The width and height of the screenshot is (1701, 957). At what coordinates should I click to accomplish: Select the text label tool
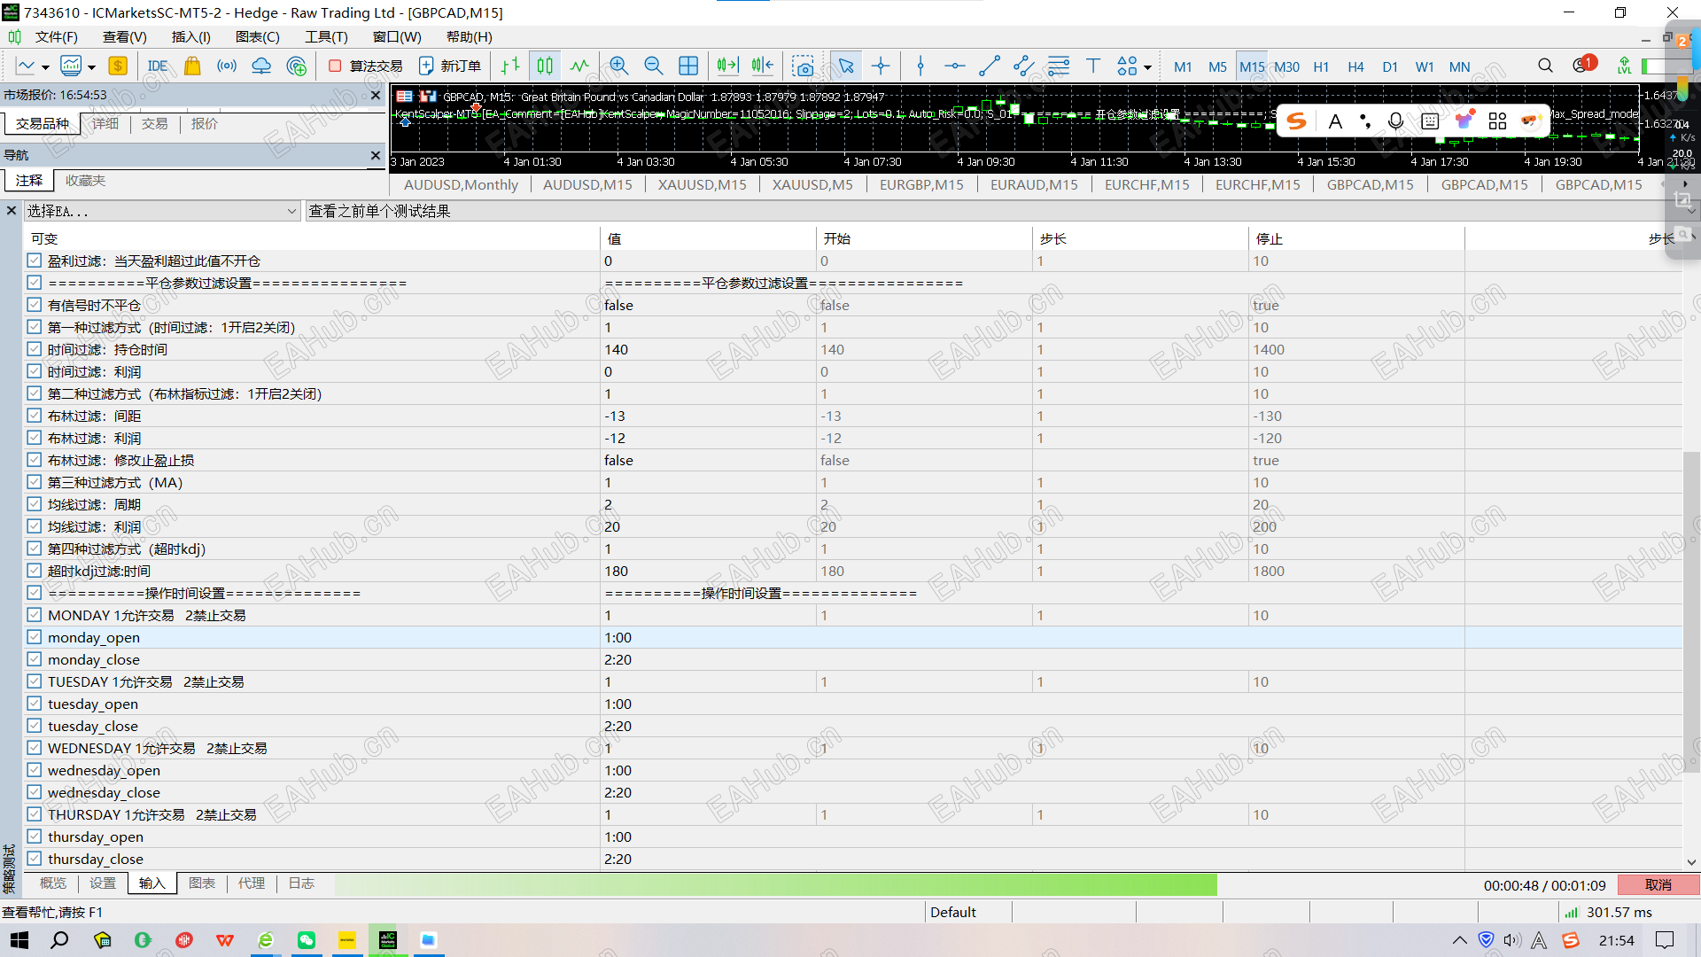[x=1092, y=66]
